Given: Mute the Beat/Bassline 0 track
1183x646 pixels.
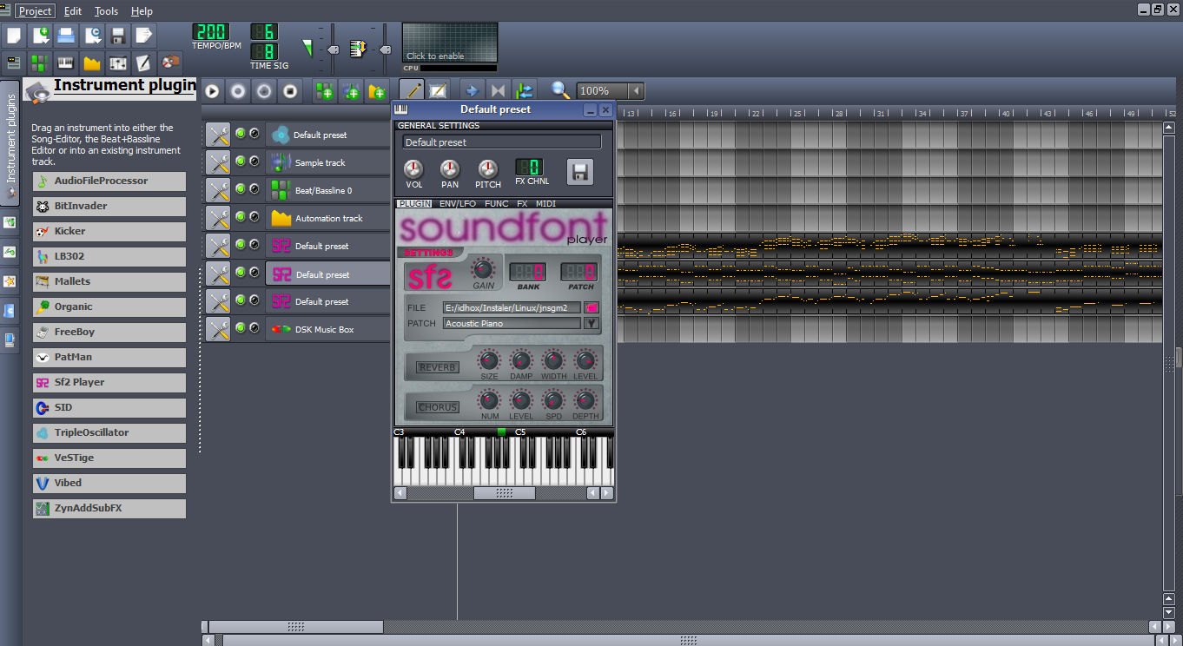Looking at the screenshot, I should (241, 189).
